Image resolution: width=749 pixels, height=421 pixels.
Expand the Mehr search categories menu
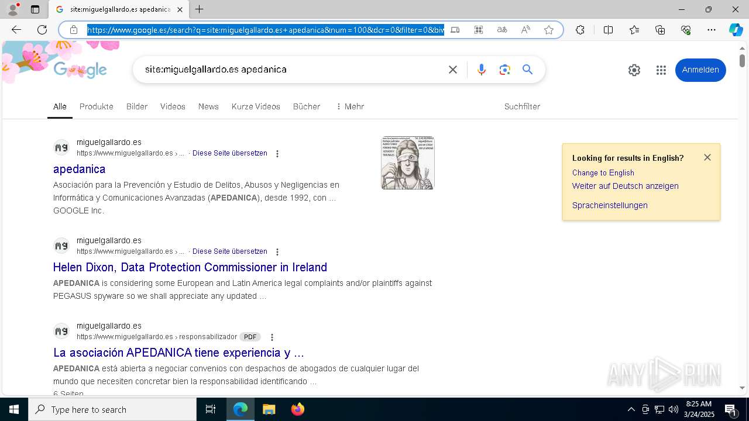tap(350, 106)
